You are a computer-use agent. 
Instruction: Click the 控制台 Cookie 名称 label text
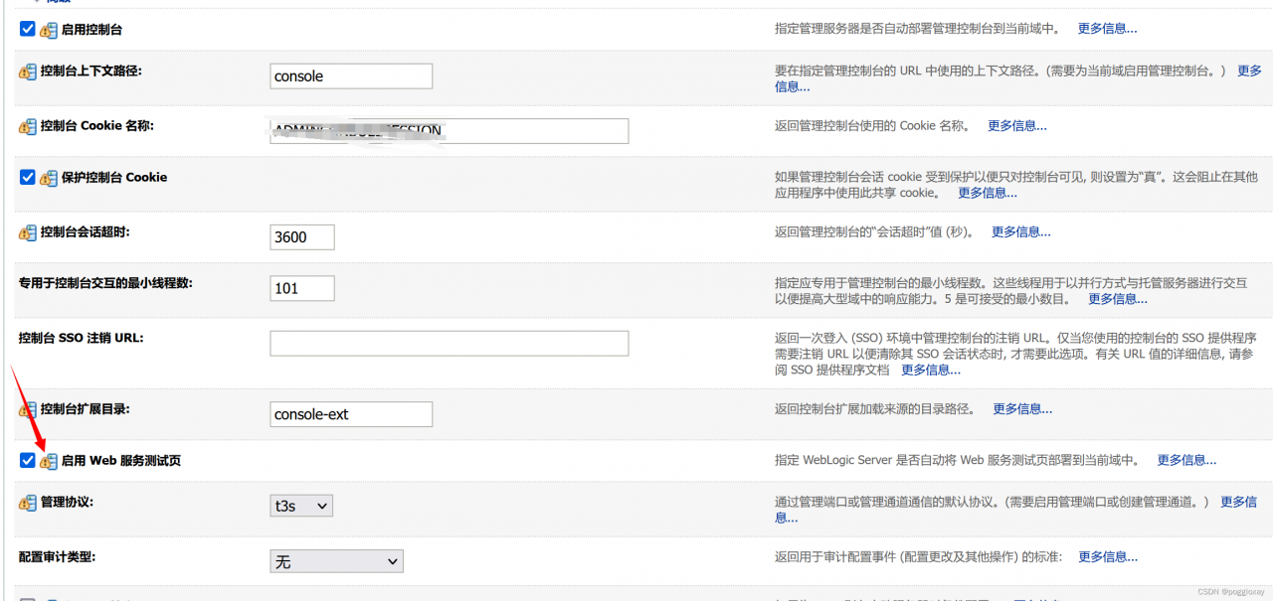97,126
